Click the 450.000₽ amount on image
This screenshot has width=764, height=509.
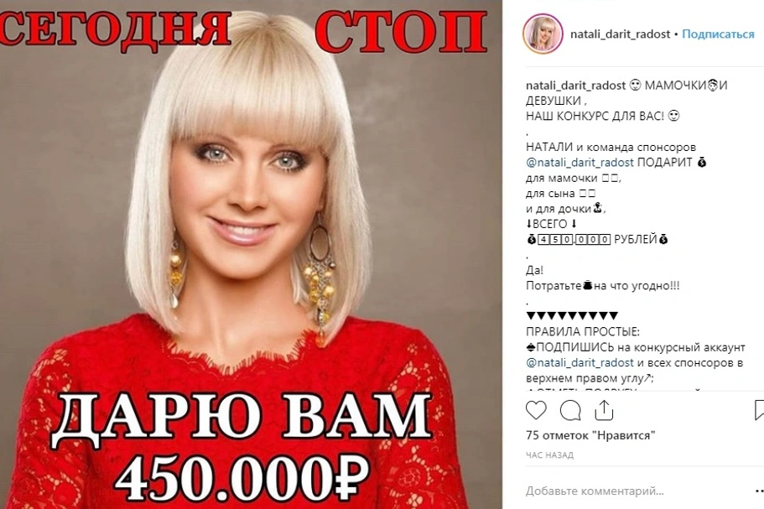pyautogui.click(x=242, y=475)
